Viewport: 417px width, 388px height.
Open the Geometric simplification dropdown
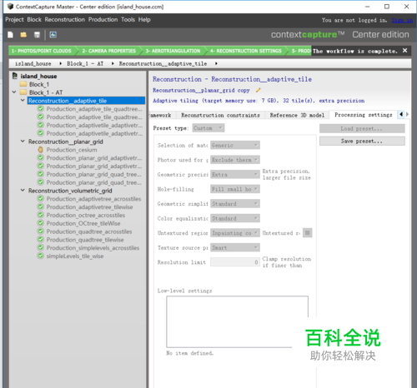coord(235,203)
